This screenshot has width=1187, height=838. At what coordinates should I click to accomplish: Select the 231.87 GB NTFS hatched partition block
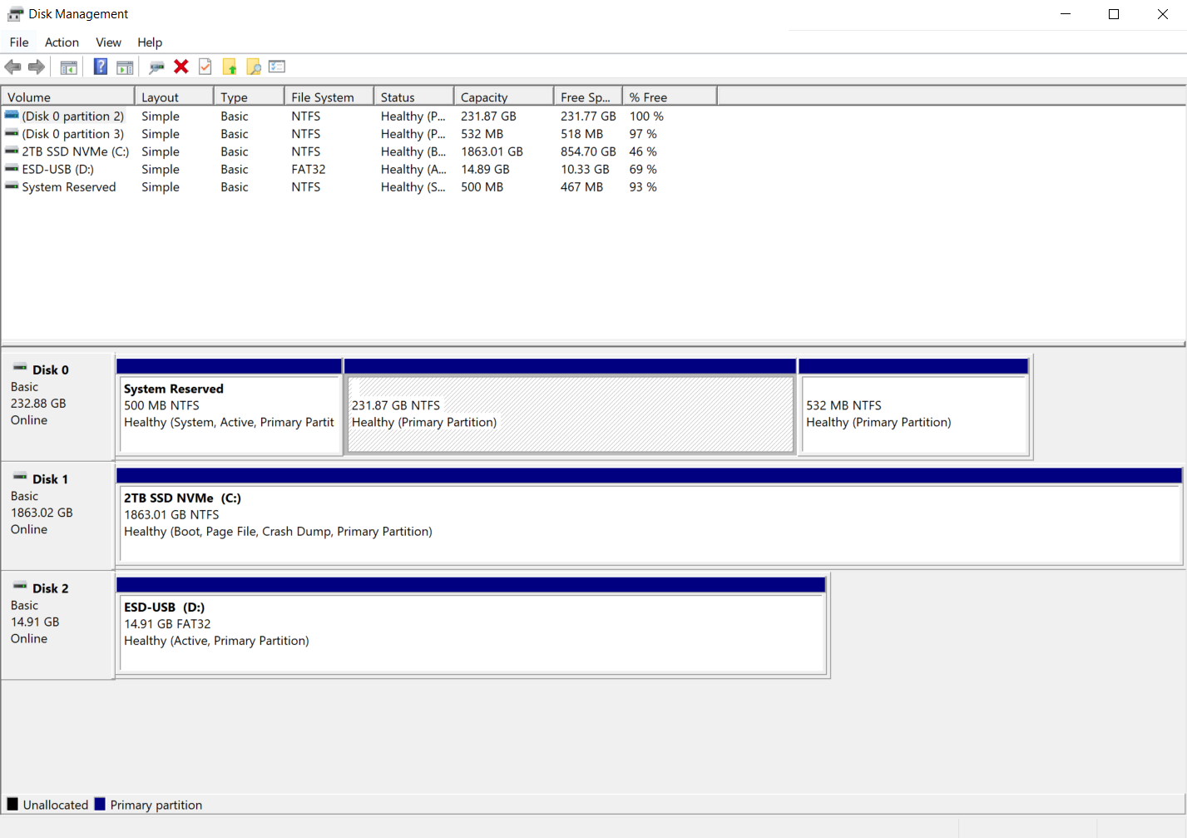[571, 407]
